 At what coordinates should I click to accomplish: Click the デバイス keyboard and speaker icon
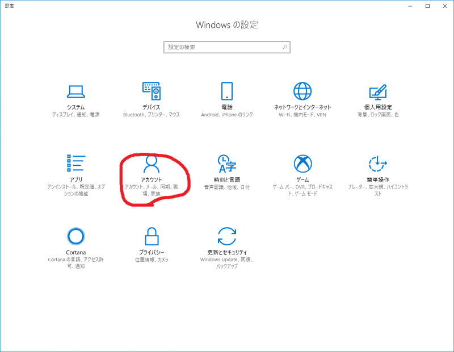click(x=151, y=91)
